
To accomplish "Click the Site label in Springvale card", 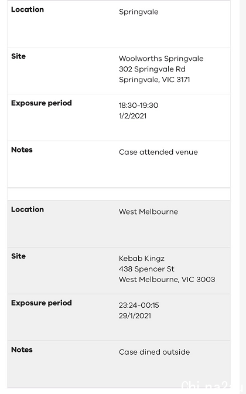I will coord(18,56).
